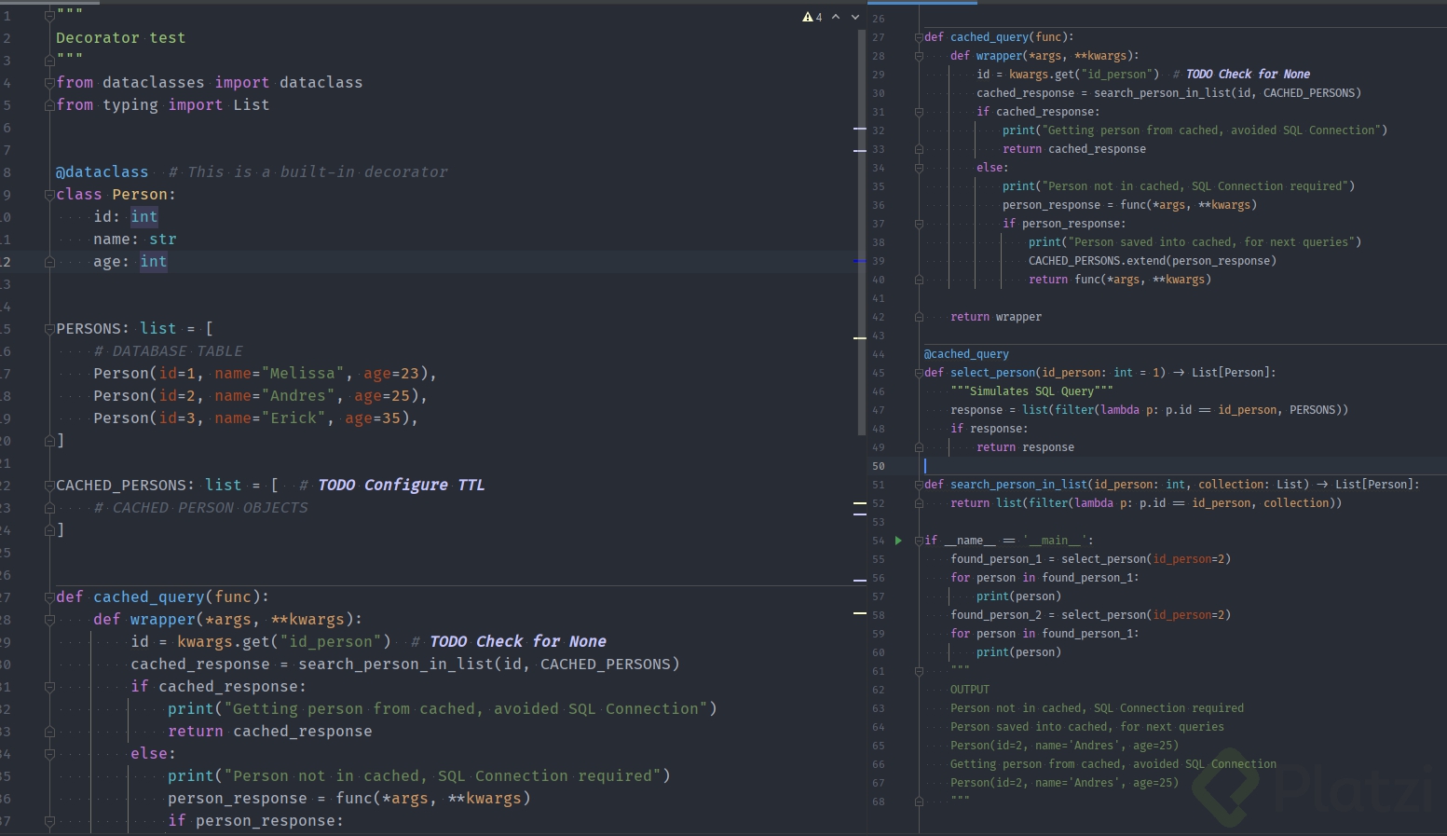Click the warning inspection indicator showing 4
The image size is (1447, 836).
click(812, 17)
